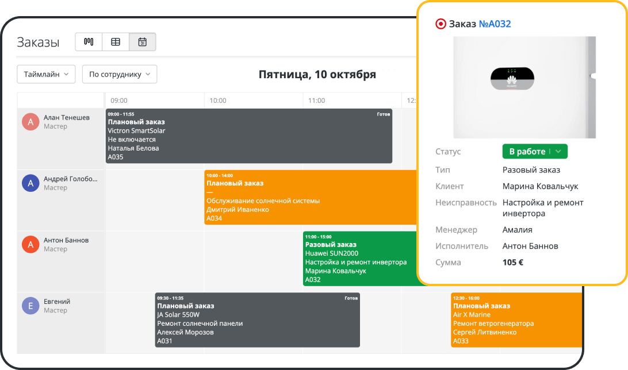The image size is (628, 370).
Task: Click Алан Тенешев's avatar
Action: pyautogui.click(x=30, y=122)
